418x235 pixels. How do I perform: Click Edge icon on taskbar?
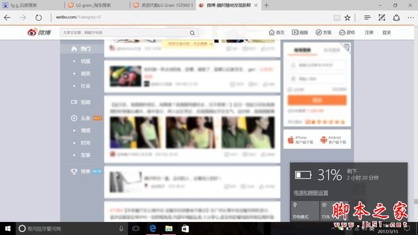click(152, 228)
